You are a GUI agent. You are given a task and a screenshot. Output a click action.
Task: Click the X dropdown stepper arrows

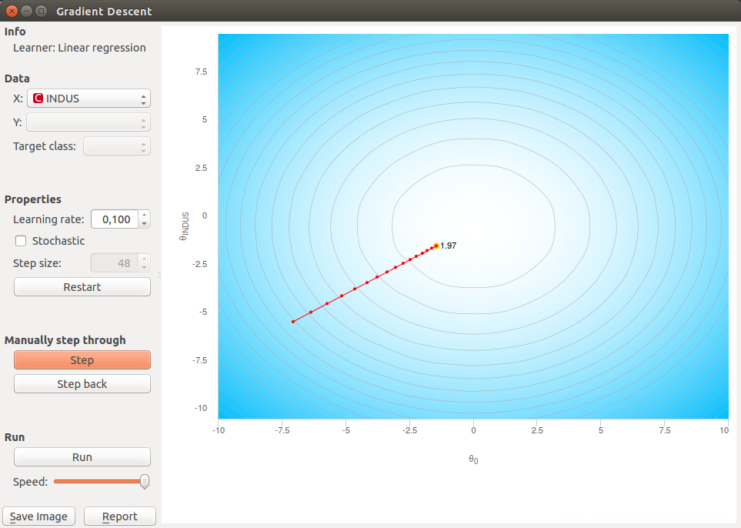pos(145,98)
